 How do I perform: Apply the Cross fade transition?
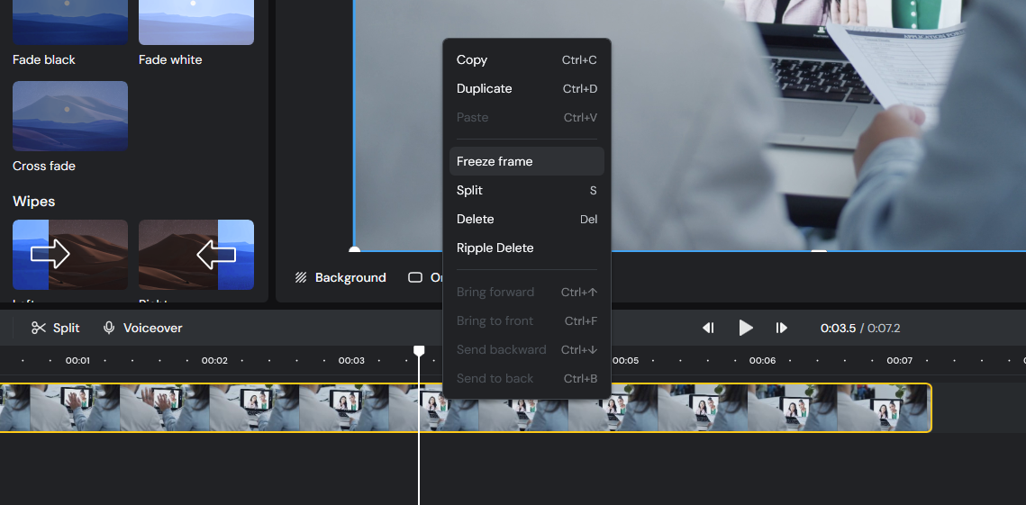coord(70,116)
